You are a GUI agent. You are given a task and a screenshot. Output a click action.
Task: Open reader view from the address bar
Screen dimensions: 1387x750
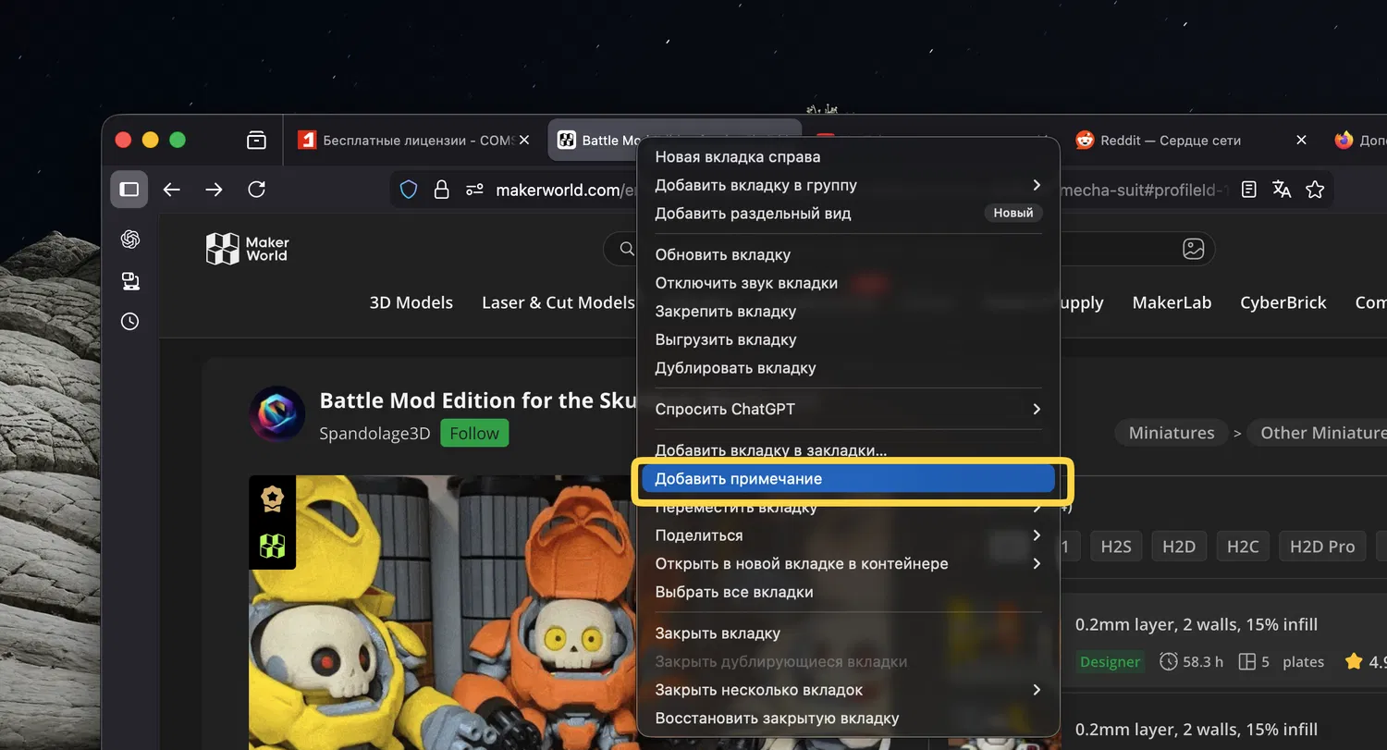(x=1249, y=190)
